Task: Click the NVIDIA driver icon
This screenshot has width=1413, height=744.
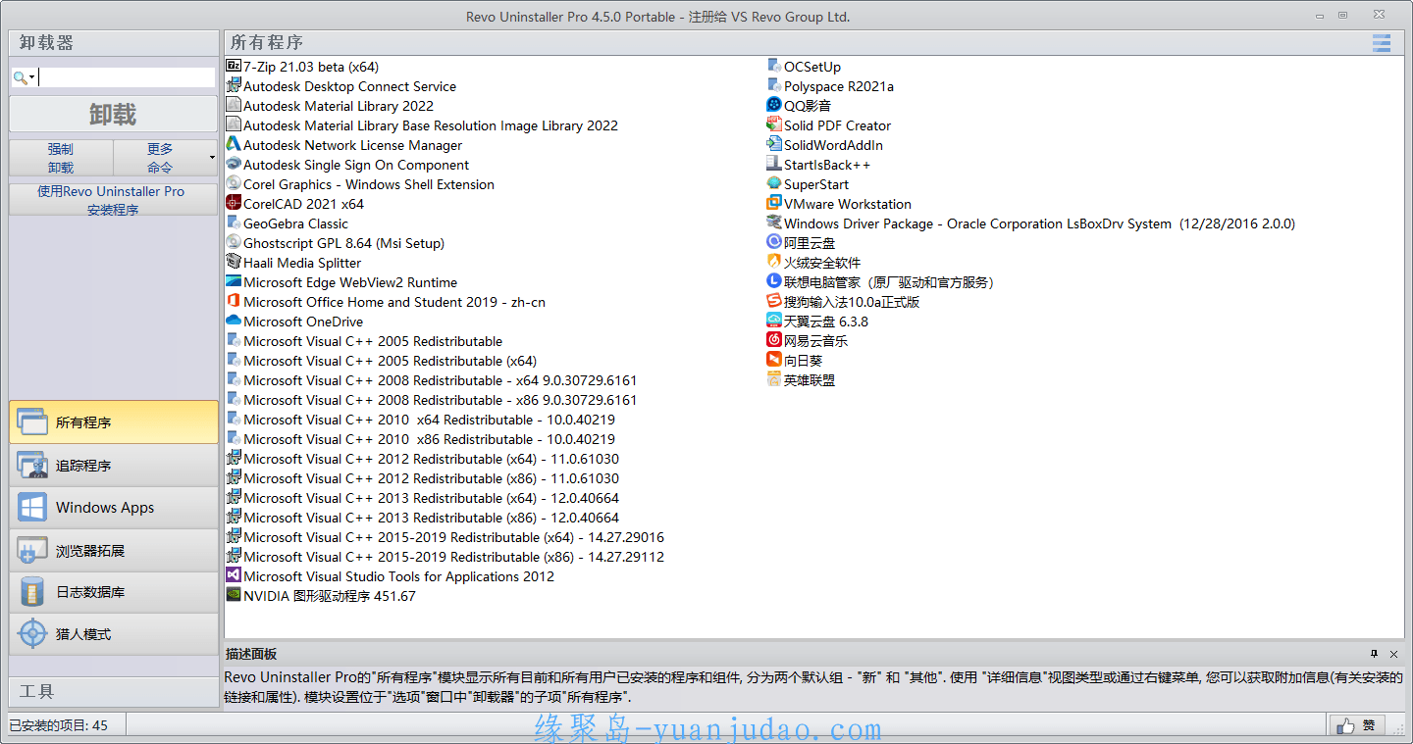Action: click(x=234, y=595)
